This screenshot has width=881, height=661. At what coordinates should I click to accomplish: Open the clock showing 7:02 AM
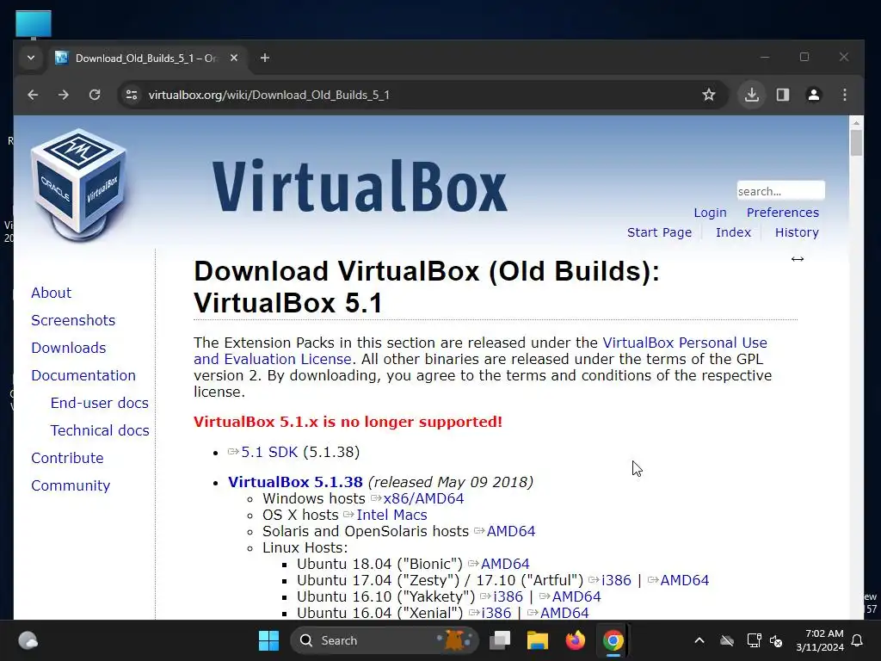(820, 640)
